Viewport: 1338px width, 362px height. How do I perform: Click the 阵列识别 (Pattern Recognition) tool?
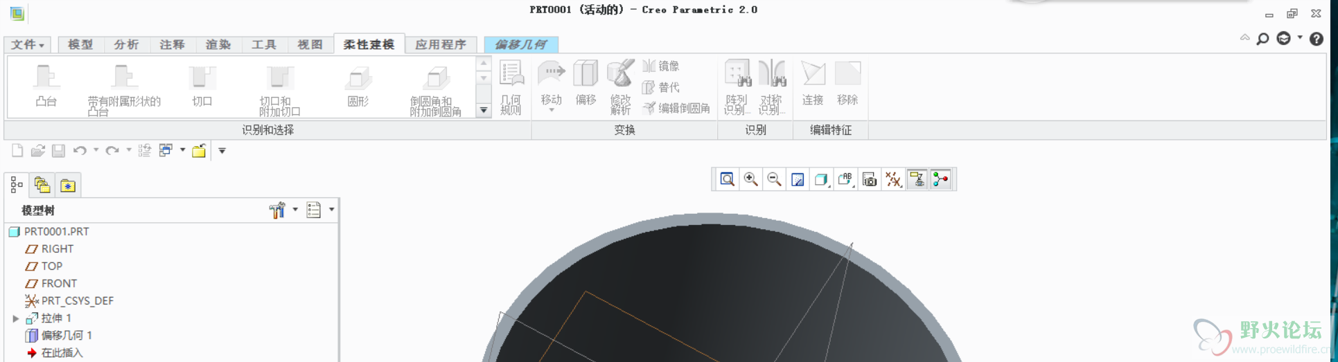(737, 87)
